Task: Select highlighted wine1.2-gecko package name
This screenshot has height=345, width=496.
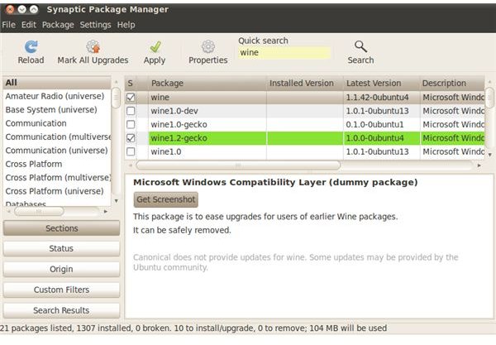Action: 179,138
